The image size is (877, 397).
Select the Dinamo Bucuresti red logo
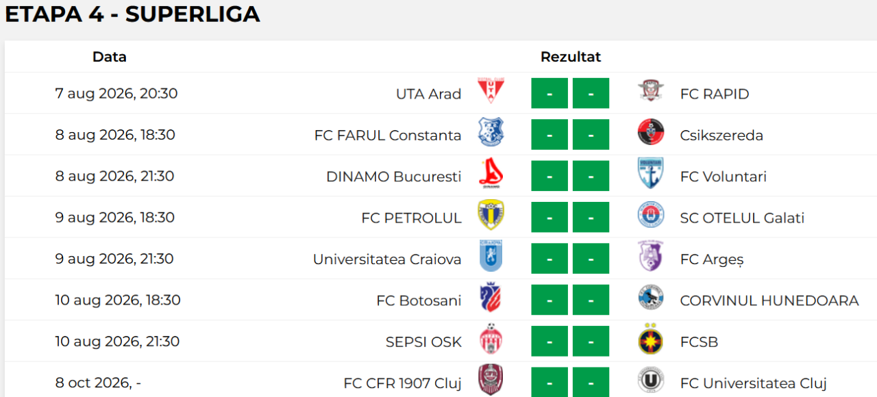[x=491, y=173]
